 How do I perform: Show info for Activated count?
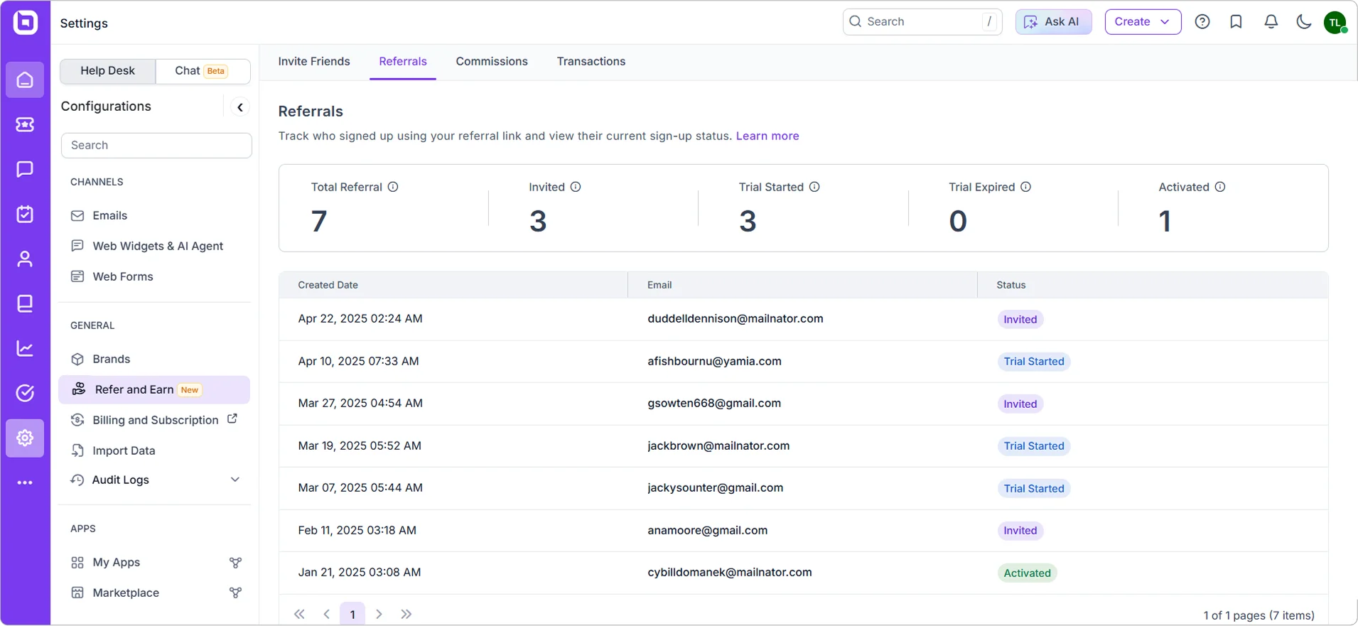(x=1220, y=187)
